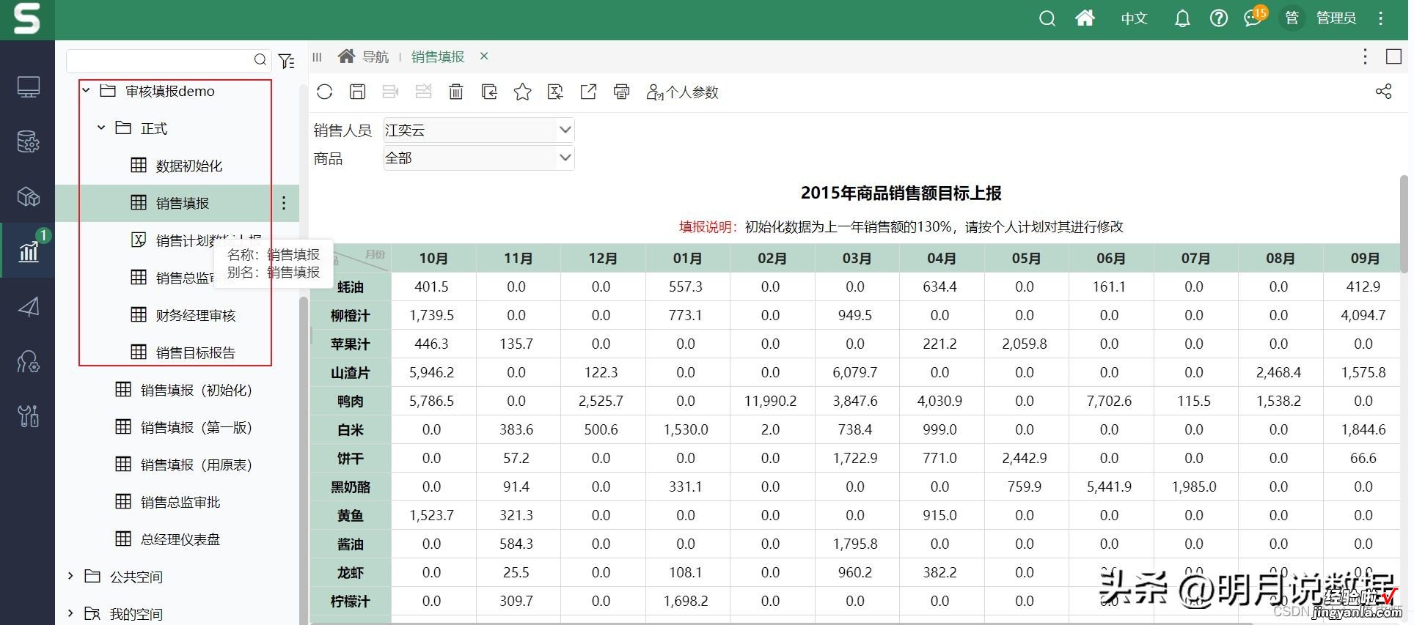Viewport: 1414px width, 625px height.
Task: Open notifications bell icon
Action: (x=1182, y=18)
